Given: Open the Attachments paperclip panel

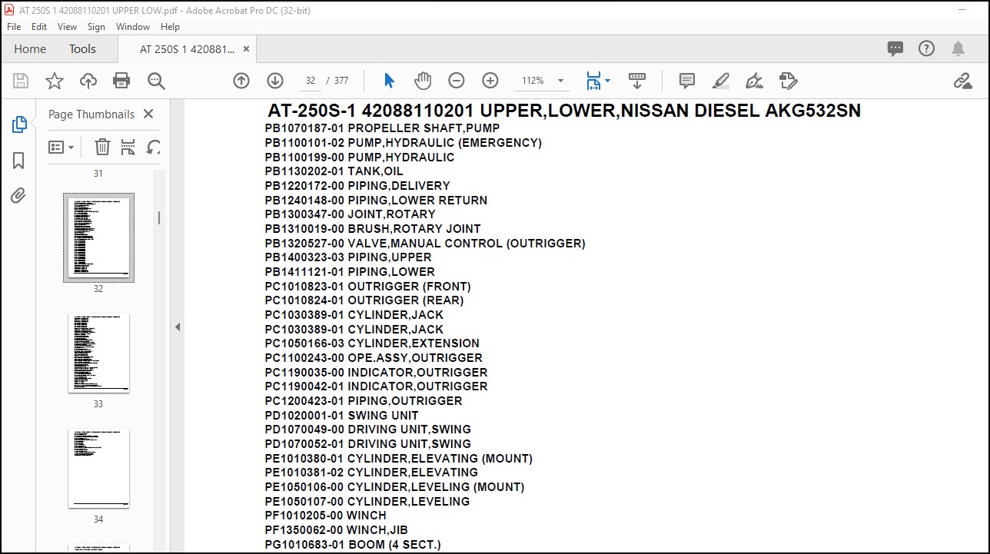Looking at the screenshot, I should coord(18,196).
